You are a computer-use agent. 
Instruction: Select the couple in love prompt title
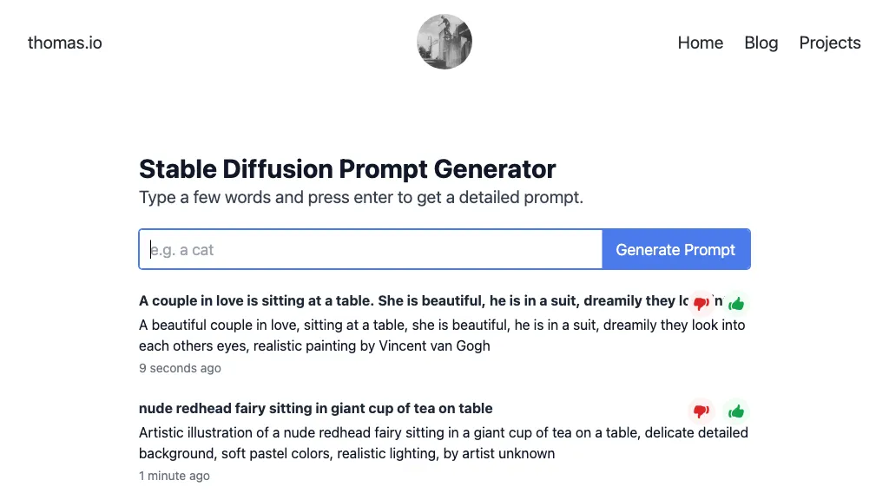tap(408, 301)
